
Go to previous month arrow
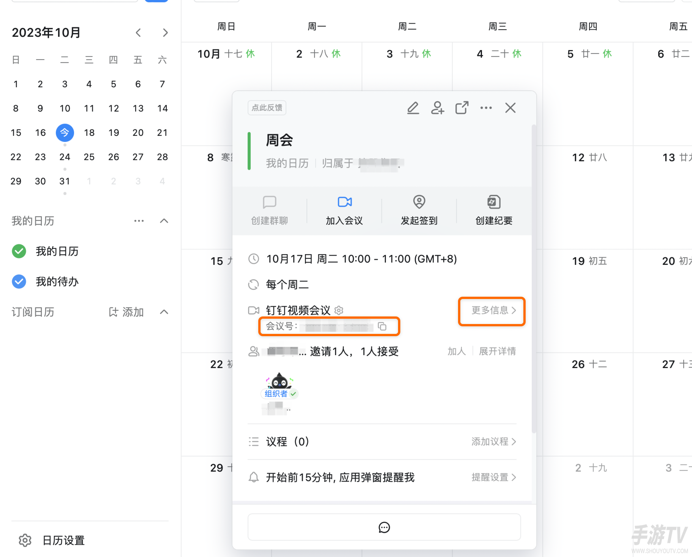138,33
